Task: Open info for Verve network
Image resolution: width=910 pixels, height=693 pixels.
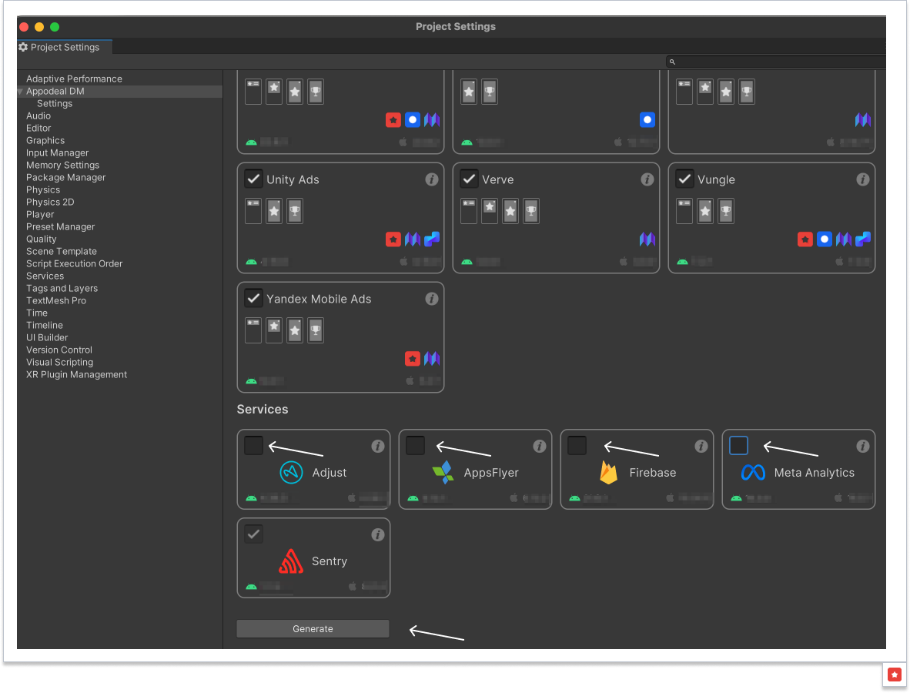Action: [x=647, y=179]
